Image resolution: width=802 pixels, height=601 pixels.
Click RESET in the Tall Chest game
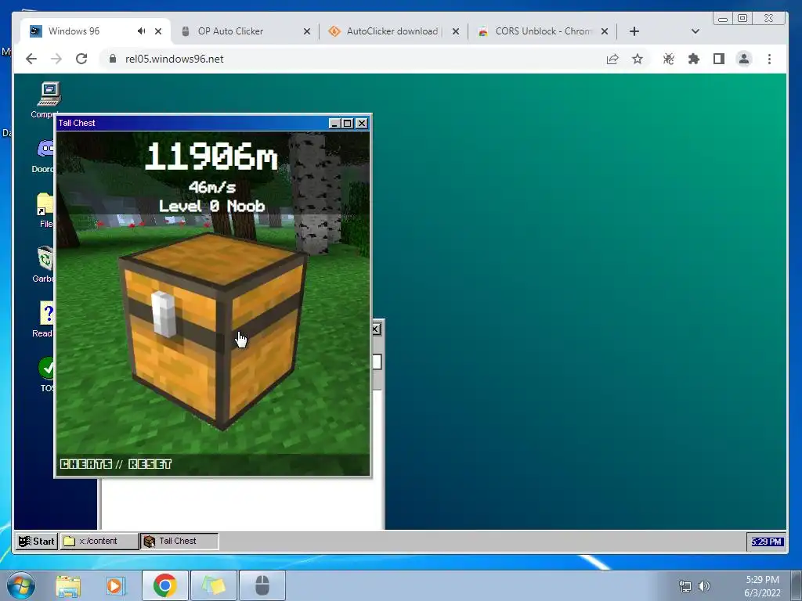tap(150, 464)
